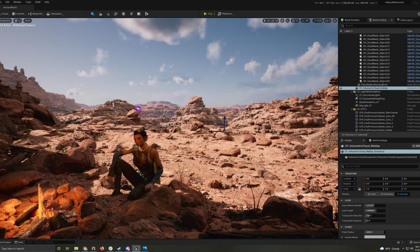Activate Fracture mode icon
This screenshot has width=420, height=252.
[x=131, y=14]
